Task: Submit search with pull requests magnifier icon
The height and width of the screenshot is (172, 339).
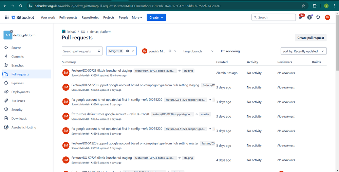Action: 99,51
